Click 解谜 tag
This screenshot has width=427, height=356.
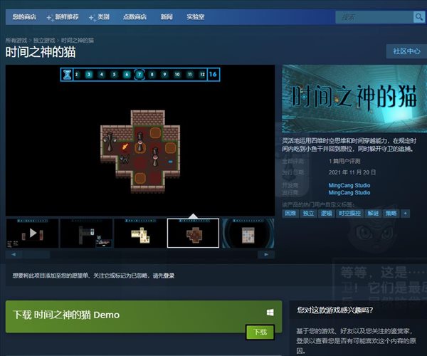(373, 214)
